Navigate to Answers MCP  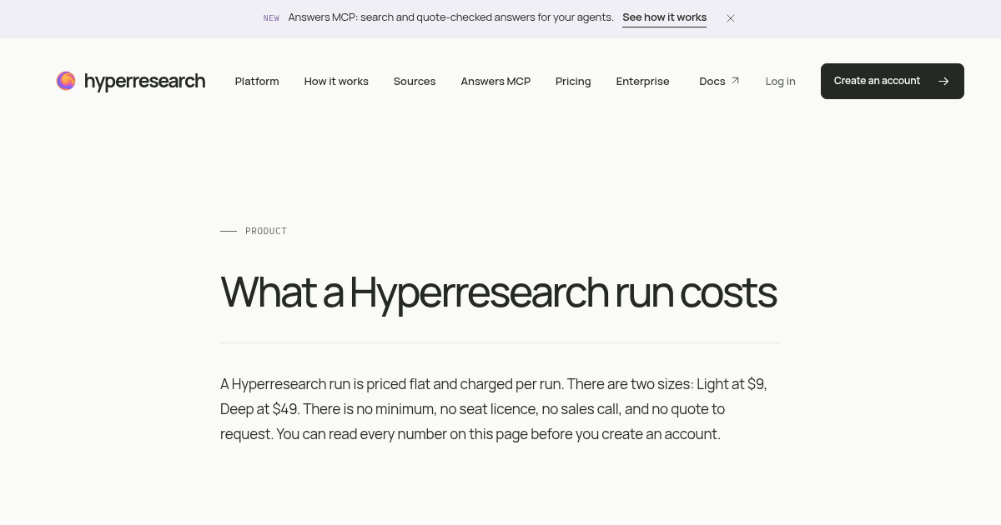click(x=495, y=82)
